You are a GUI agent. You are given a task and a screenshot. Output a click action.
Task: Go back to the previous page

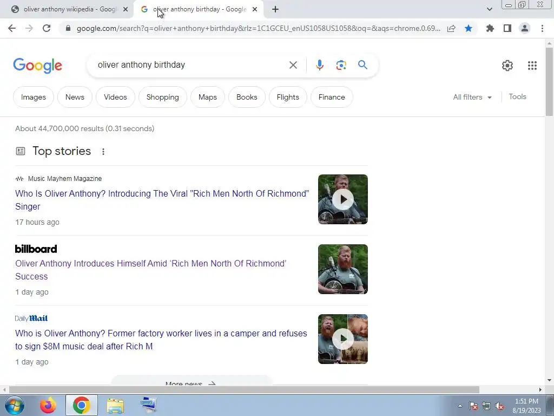(x=12, y=28)
